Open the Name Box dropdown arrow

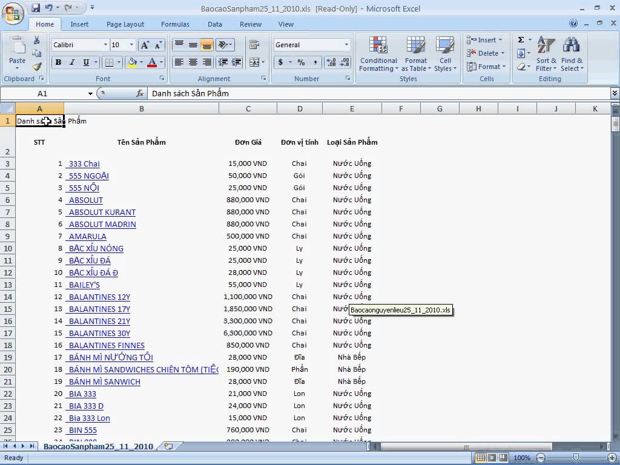click(x=90, y=94)
